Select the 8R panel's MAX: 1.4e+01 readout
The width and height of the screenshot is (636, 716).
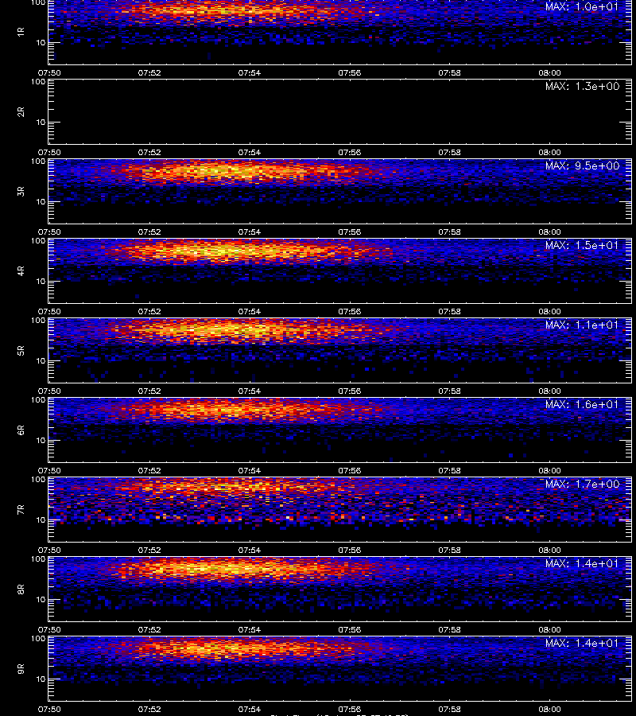582,563
